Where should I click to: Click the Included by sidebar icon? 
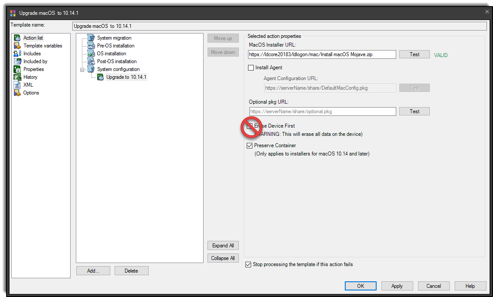17,61
